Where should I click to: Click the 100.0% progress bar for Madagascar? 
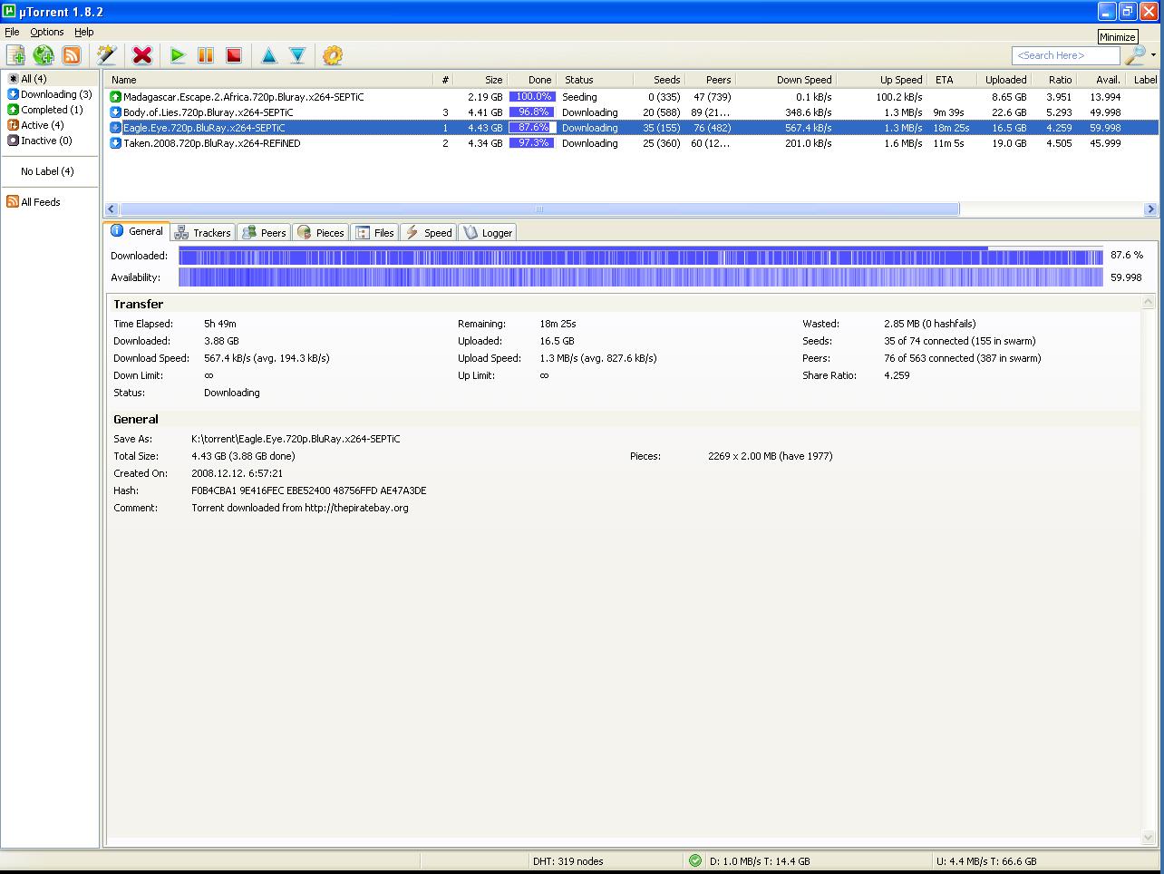[531, 97]
